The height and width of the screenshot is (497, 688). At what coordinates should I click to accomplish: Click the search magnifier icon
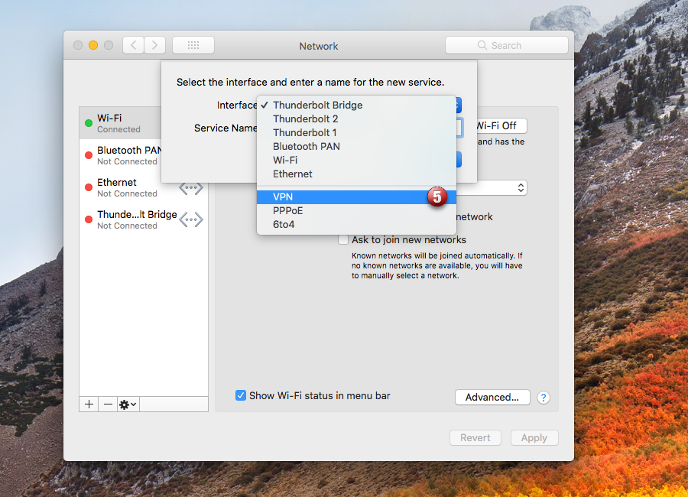tap(482, 45)
